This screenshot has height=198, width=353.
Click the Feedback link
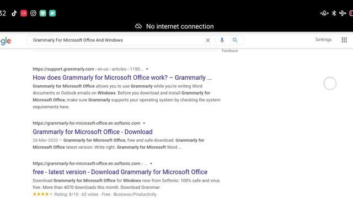(x=229, y=51)
